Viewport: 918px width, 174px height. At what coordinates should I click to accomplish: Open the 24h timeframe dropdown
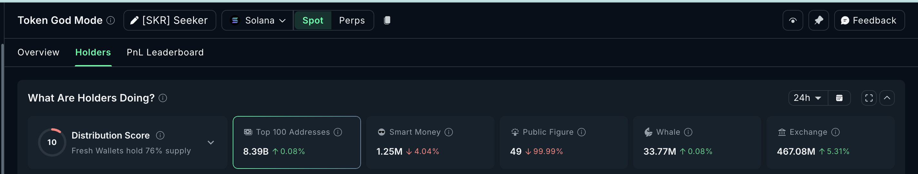pyautogui.click(x=807, y=98)
